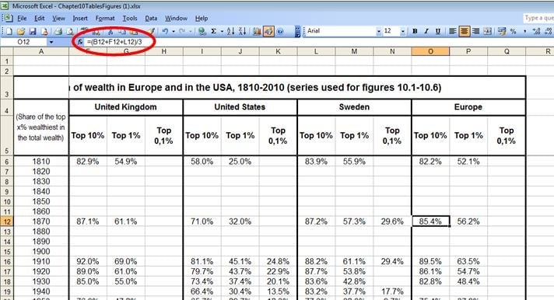Select column O header
Screen dimensions: 554x300
point(430,51)
